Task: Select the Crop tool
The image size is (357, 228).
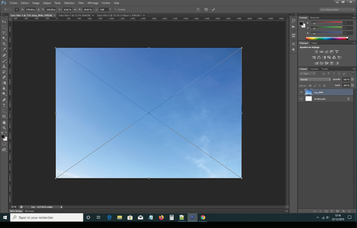Action: (4, 44)
